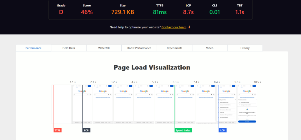Click the green Speed Index marker label
The height and width of the screenshot is (140, 301).
(x=183, y=130)
